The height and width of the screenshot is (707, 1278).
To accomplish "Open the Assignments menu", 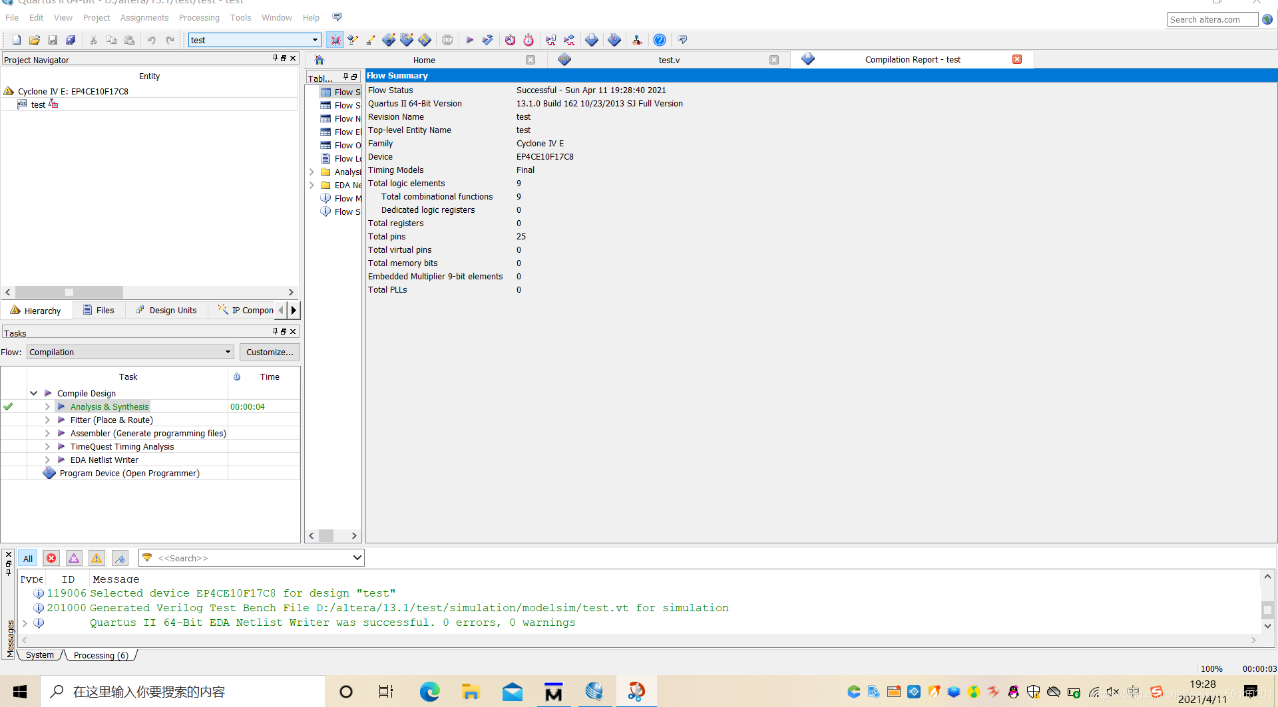I will point(144,17).
